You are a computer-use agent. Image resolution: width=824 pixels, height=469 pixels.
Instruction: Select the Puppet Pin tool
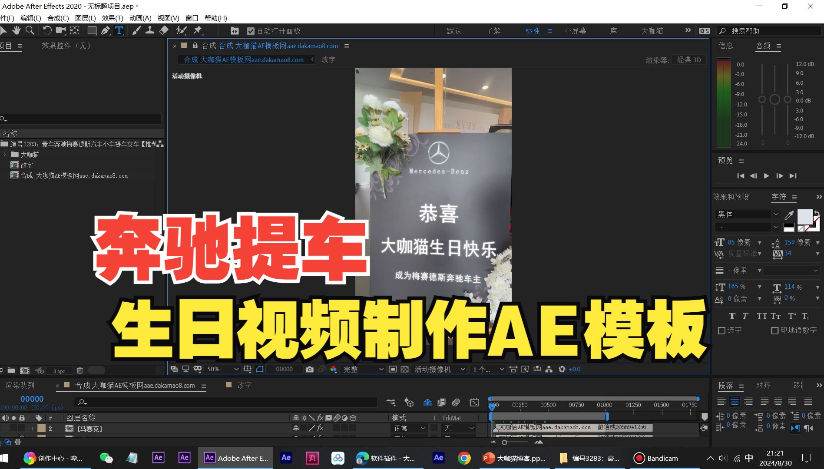[x=198, y=30]
